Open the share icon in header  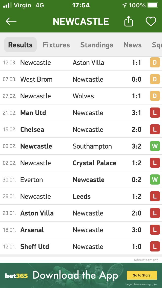[128, 21]
